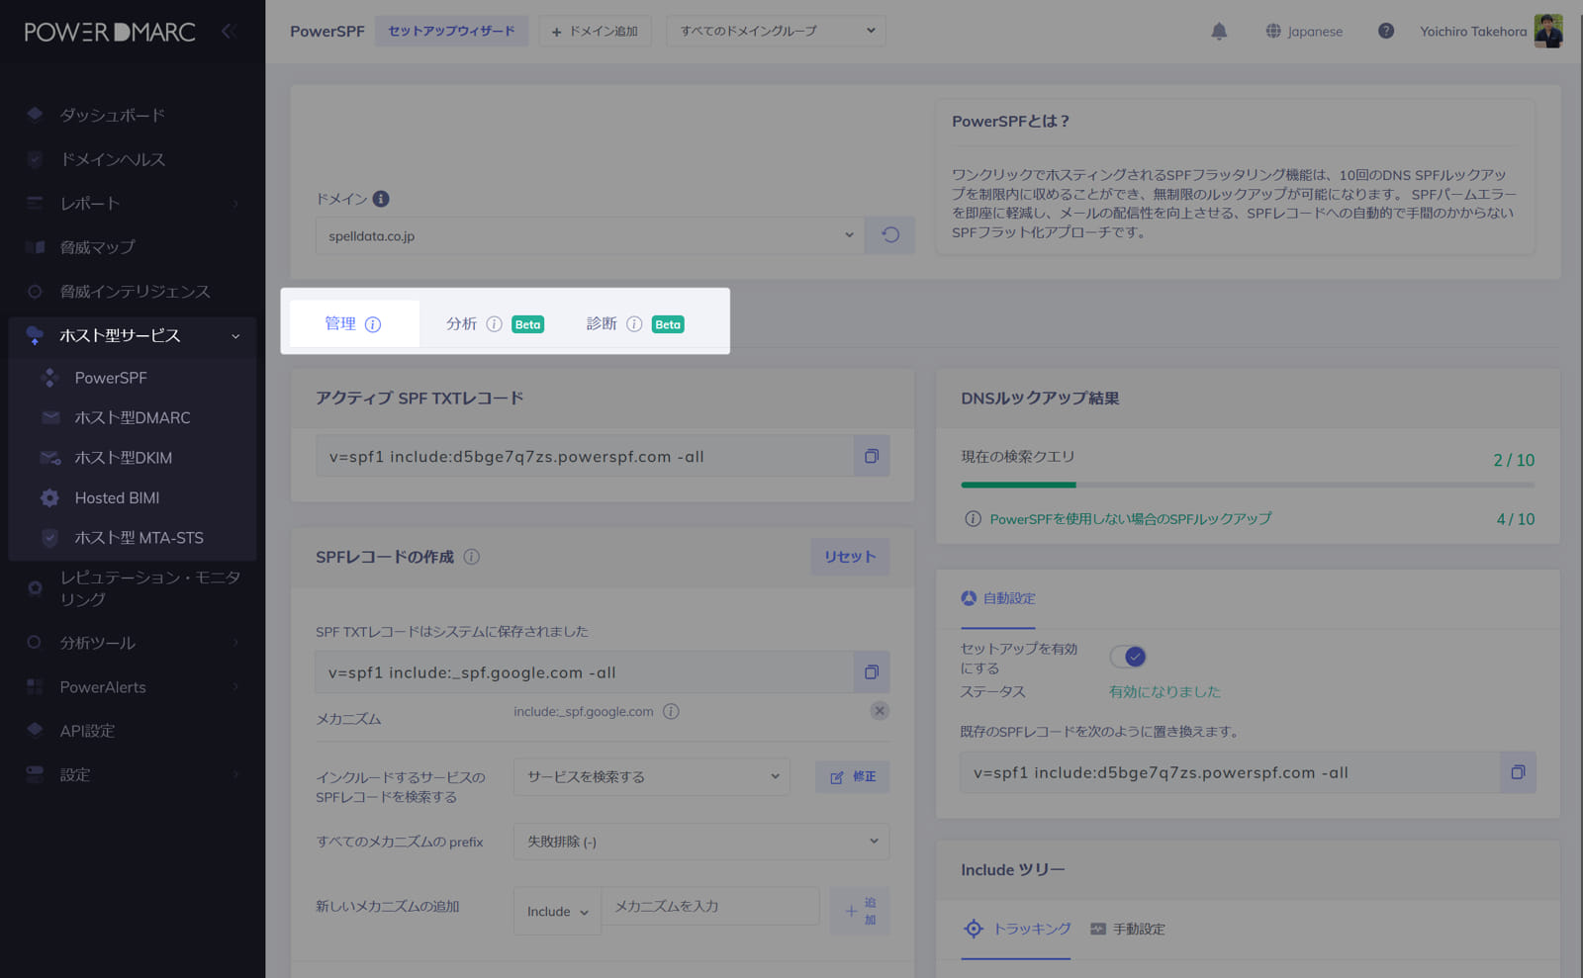Click the Yoichiro Takehora profile avatar
This screenshot has width=1583, height=978.
pyautogui.click(x=1548, y=31)
